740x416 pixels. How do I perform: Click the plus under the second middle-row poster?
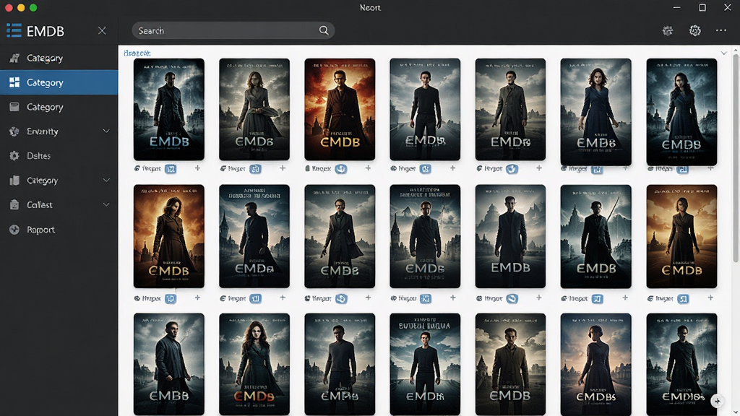click(283, 298)
